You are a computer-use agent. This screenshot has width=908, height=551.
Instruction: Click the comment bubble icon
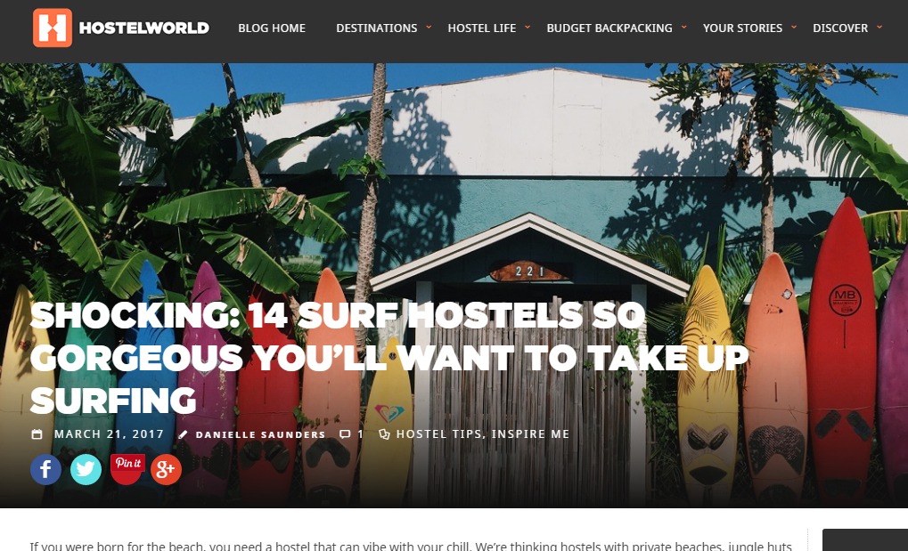pyautogui.click(x=345, y=434)
